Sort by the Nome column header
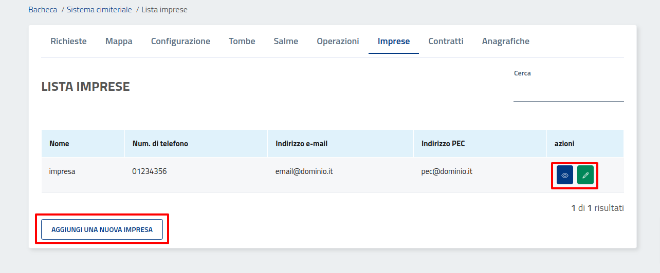The height and width of the screenshot is (273, 660). [59, 144]
